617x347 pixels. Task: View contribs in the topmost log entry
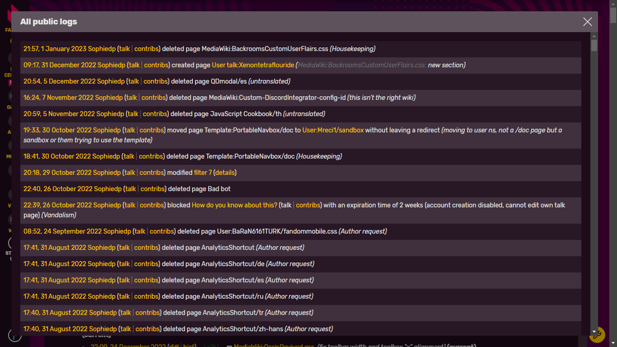click(147, 48)
